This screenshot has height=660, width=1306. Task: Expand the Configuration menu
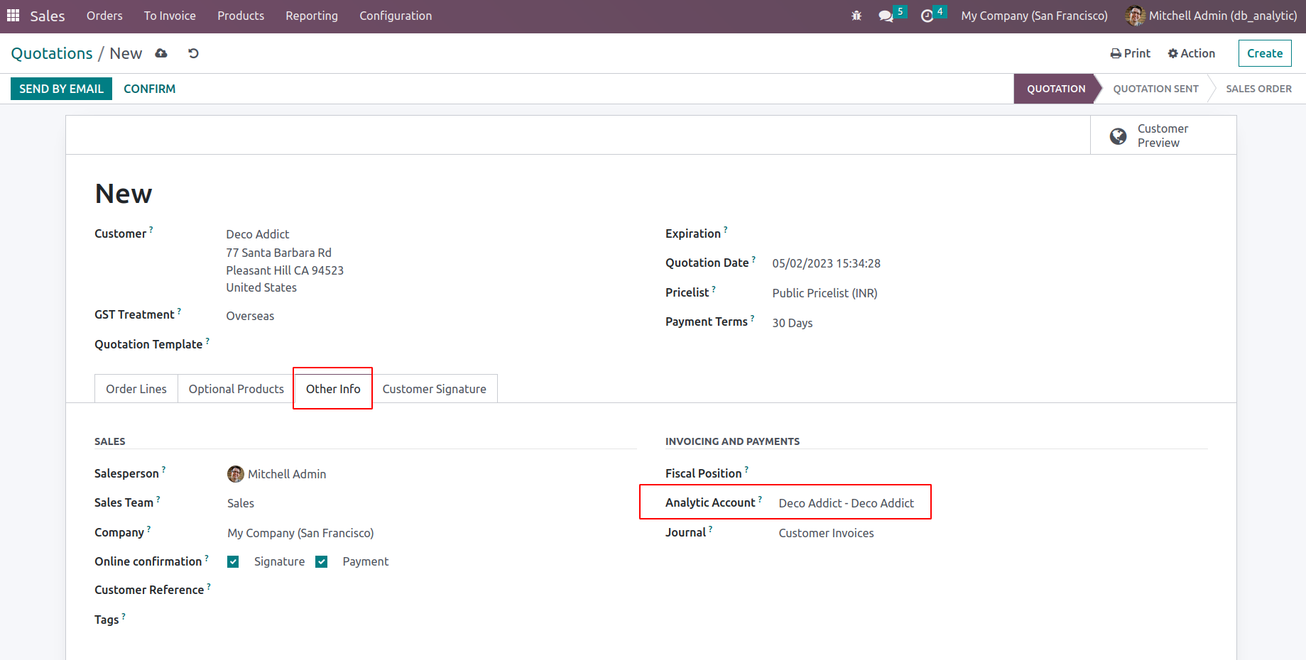point(395,16)
